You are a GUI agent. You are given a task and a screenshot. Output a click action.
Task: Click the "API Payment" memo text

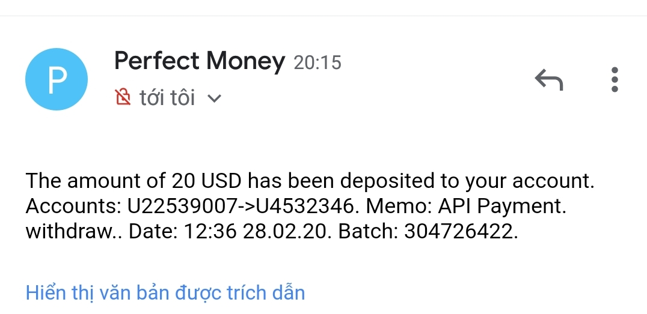coord(501,206)
